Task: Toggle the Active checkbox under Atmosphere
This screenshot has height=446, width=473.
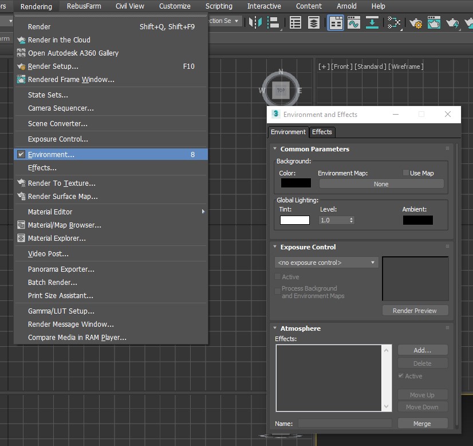Action: (401, 376)
